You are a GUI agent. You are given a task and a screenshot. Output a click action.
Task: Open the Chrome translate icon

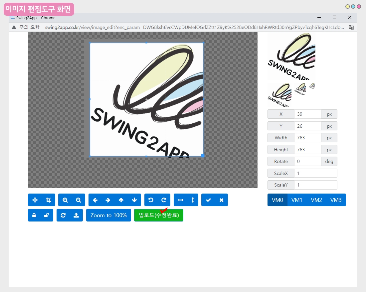pos(351,27)
